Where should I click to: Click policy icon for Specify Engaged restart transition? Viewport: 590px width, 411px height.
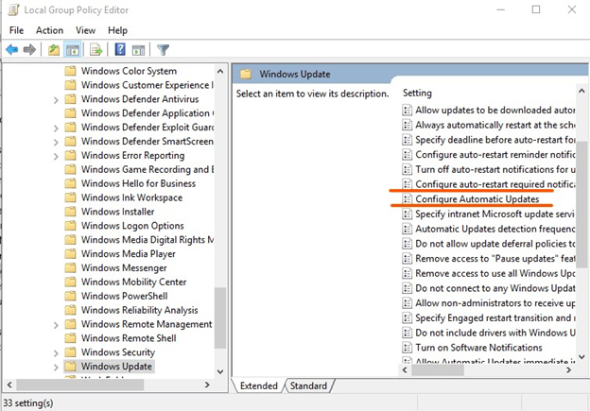[x=407, y=317]
